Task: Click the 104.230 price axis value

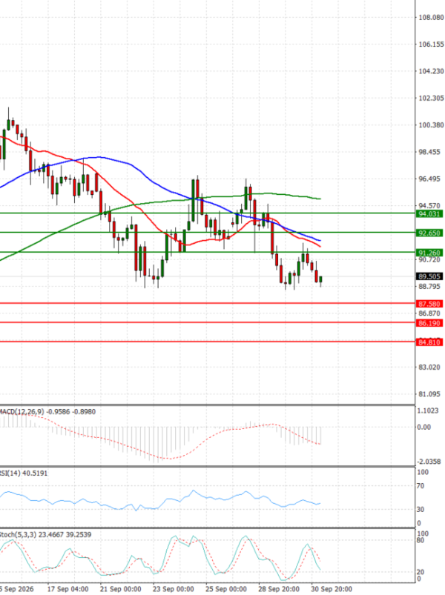Action: (x=431, y=71)
